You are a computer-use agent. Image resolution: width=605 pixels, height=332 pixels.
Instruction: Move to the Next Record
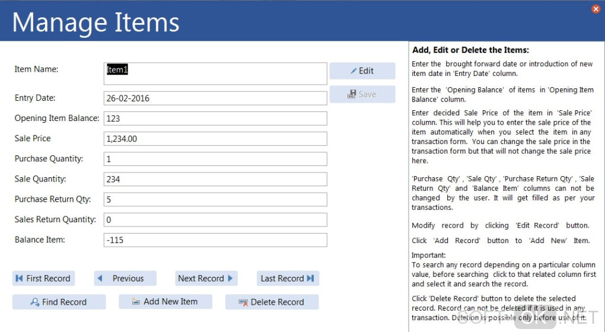click(x=206, y=279)
